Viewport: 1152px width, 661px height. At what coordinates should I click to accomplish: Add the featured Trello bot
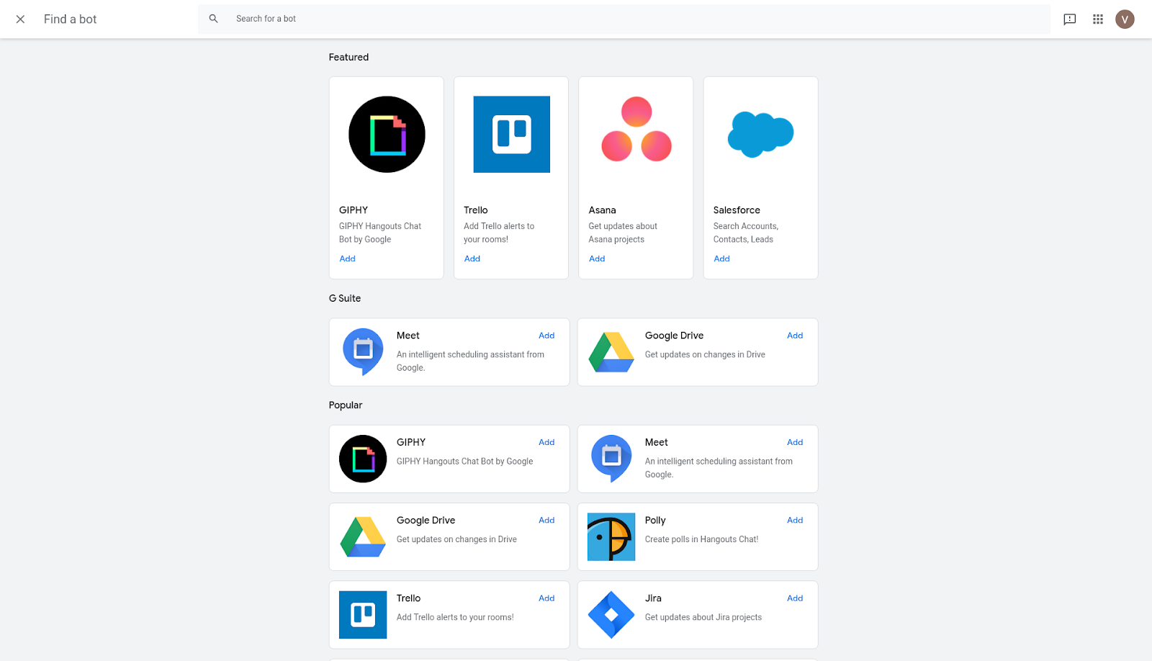pos(472,258)
